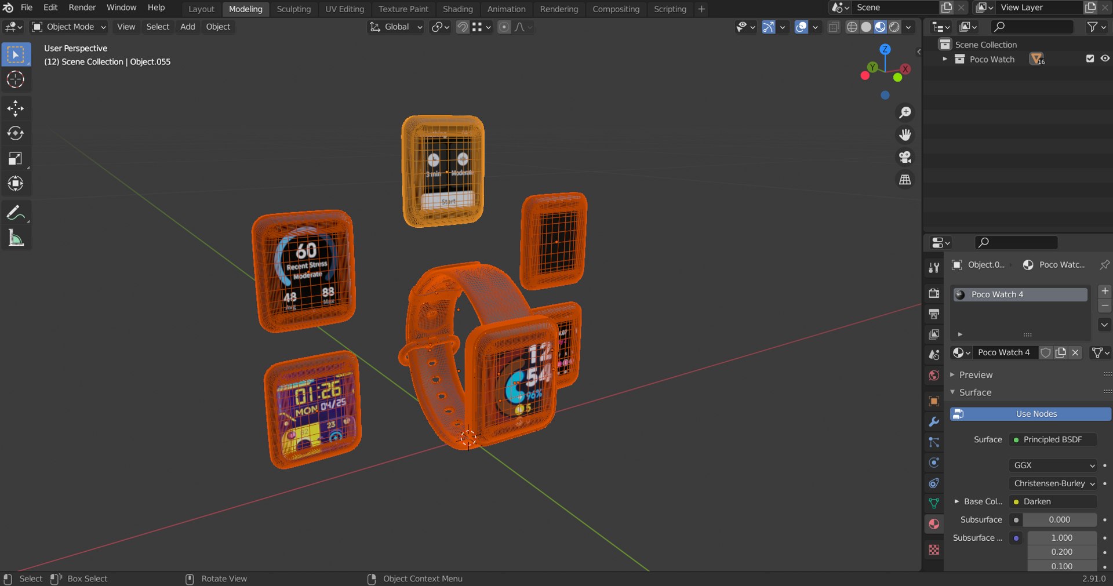This screenshot has width=1113, height=586.
Task: Open the Texture properties checker tab
Action: click(x=934, y=549)
